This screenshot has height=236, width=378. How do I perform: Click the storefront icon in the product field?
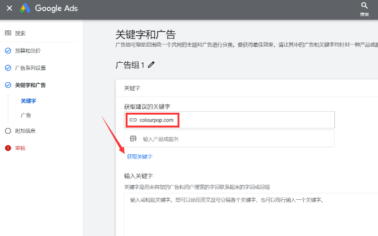pos(133,139)
